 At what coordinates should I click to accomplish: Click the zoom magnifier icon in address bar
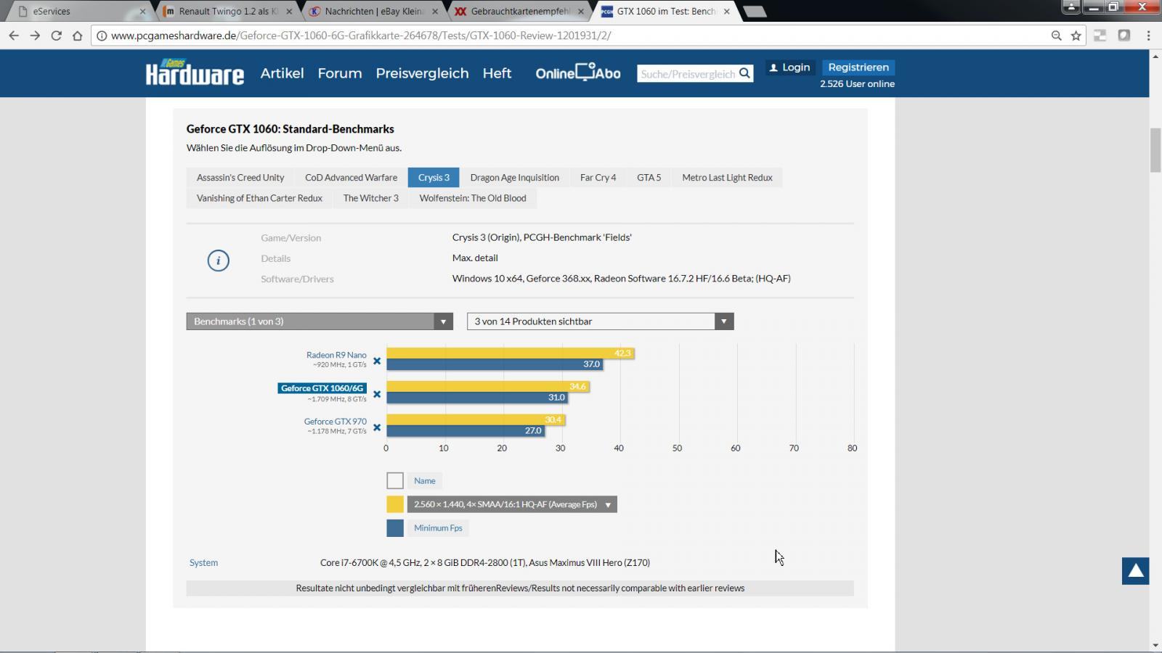1057,36
